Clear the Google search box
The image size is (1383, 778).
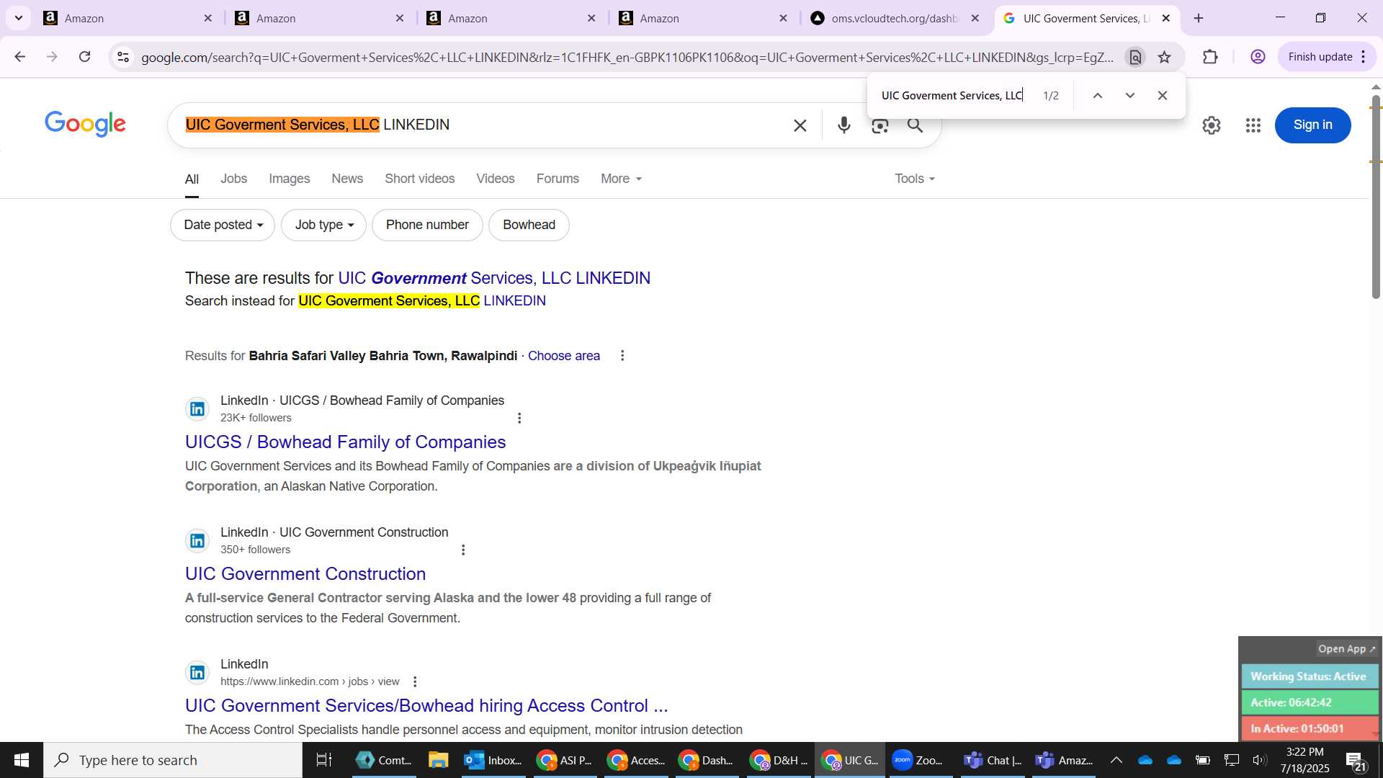click(800, 125)
